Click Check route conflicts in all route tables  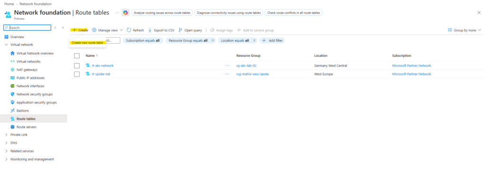293,13
